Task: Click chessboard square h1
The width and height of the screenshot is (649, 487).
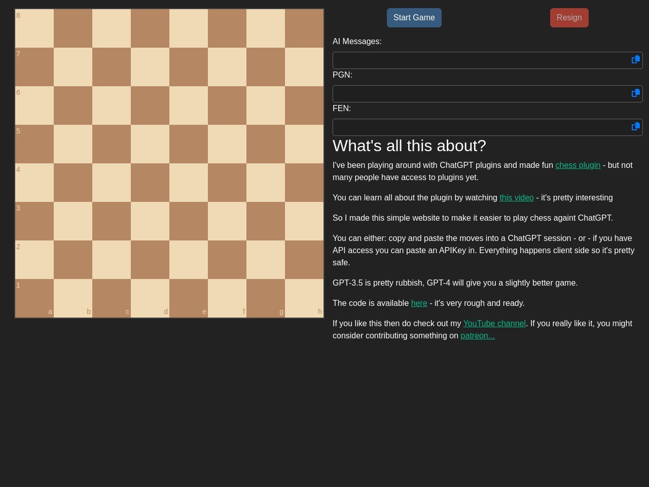Action: click(x=304, y=298)
